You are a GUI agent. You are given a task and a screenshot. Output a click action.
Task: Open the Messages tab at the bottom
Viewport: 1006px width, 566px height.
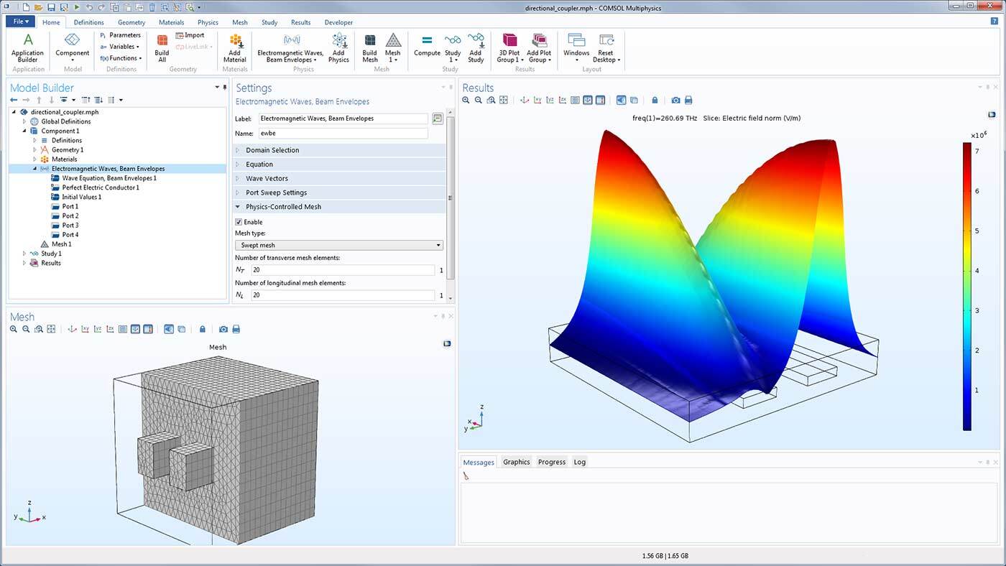pos(479,462)
